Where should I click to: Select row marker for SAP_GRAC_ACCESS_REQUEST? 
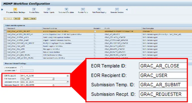click(x=5, y=32)
